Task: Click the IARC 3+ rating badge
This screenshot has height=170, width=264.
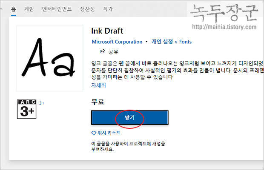Action: (x=26, y=109)
